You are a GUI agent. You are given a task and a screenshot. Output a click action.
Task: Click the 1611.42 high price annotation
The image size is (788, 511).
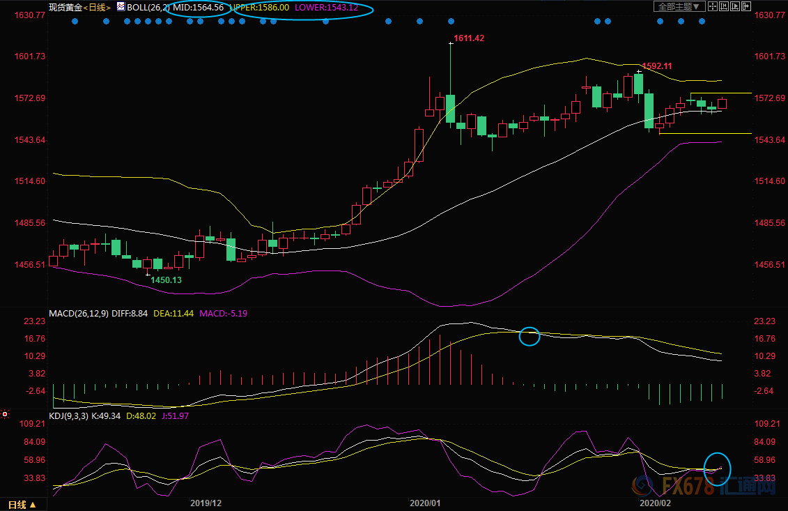(469, 38)
